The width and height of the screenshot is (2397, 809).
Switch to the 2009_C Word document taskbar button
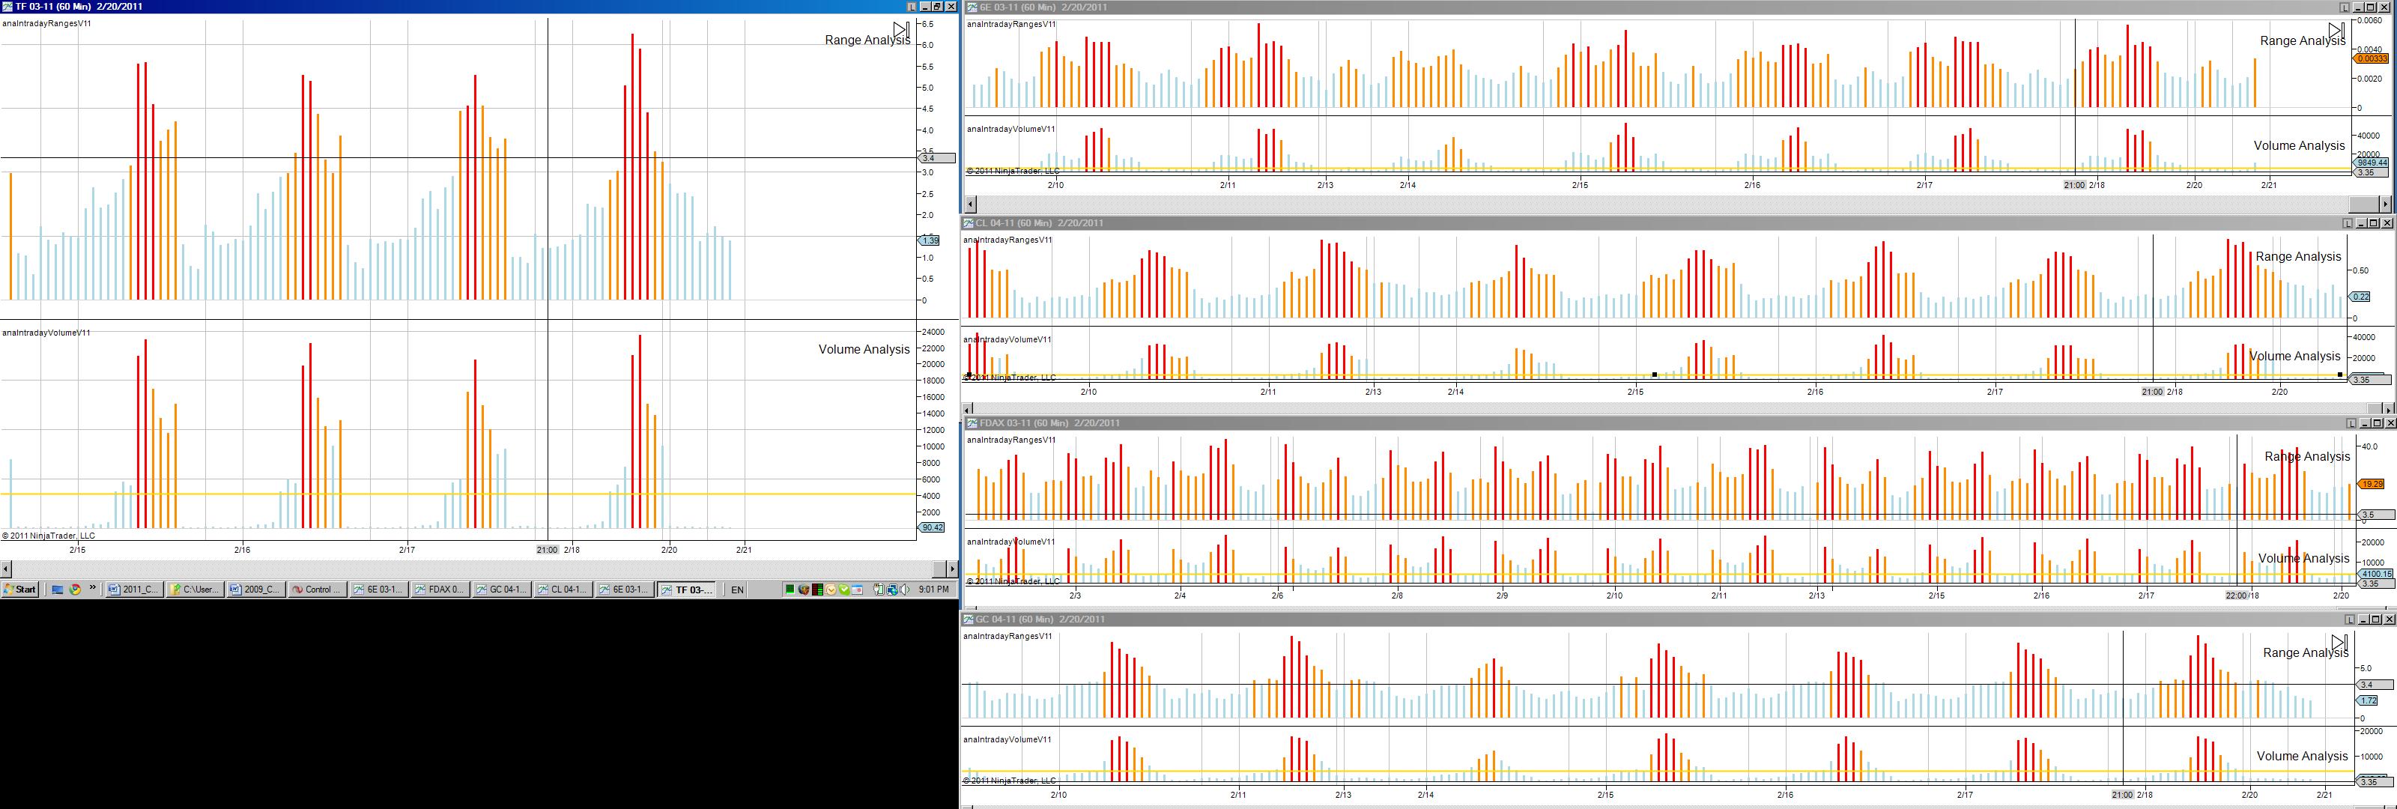257,590
